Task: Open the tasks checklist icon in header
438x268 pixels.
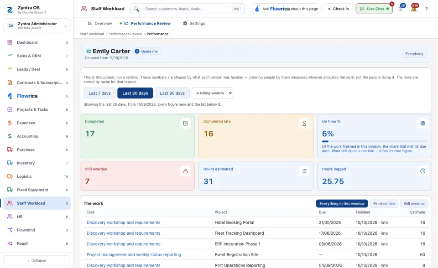Action: 401,9
